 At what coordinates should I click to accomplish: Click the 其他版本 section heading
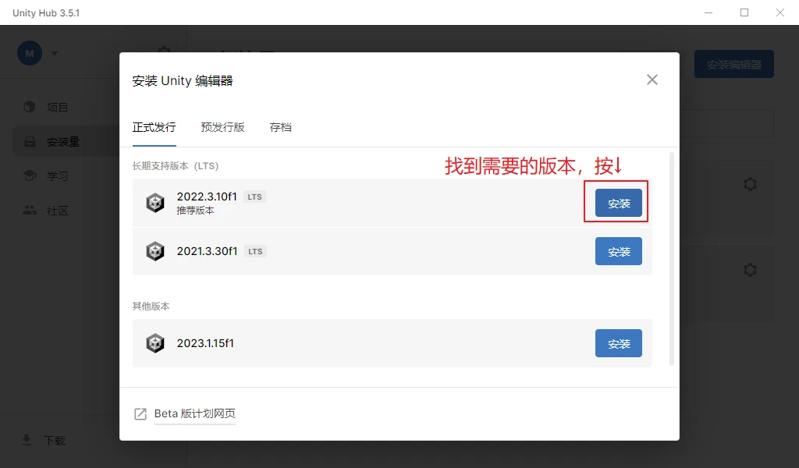click(x=151, y=306)
